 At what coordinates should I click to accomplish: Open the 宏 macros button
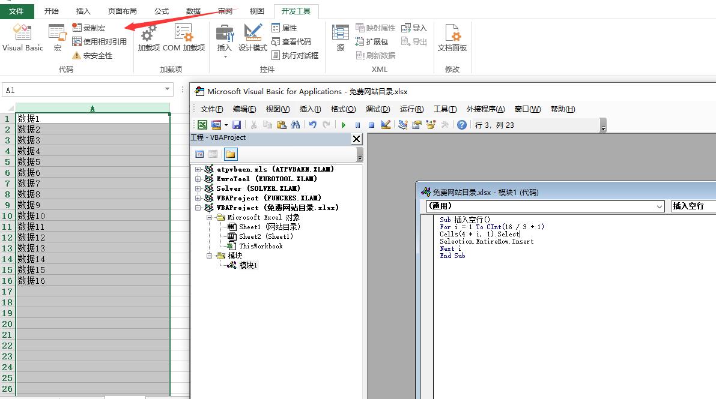point(57,38)
